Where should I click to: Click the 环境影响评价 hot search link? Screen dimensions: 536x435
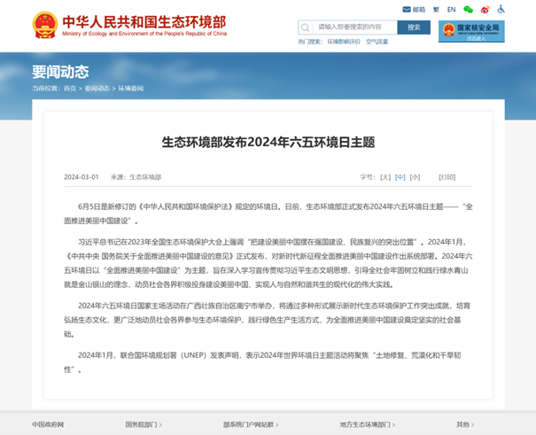click(344, 42)
